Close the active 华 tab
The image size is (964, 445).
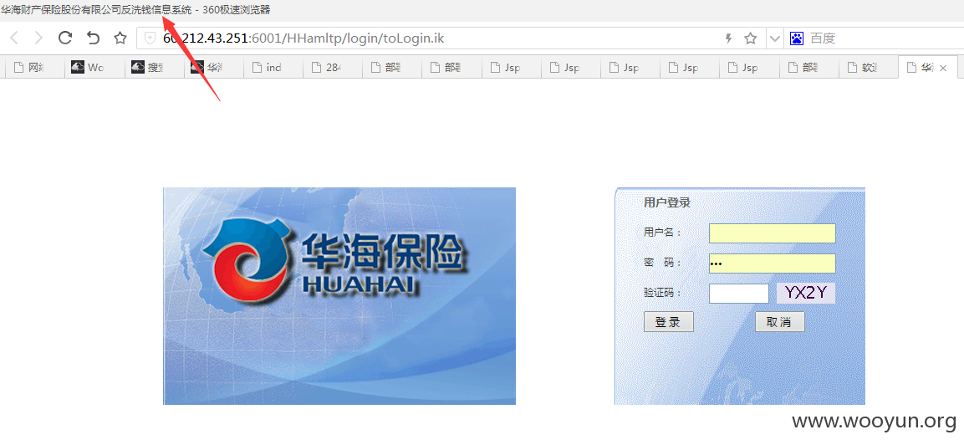944,69
